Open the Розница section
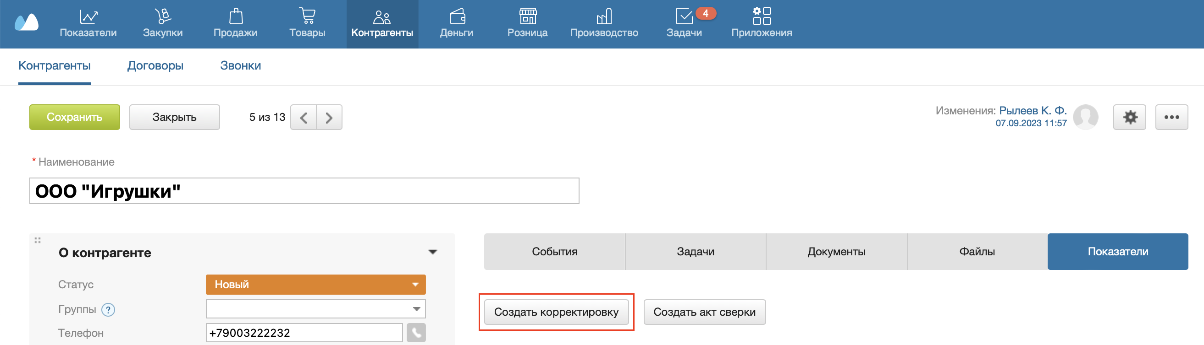The height and width of the screenshot is (345, 1204). point(527,24)
